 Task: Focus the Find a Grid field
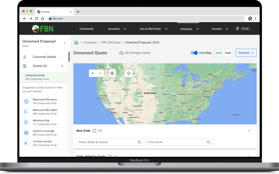pyautogui.click(x=179, y=142)
